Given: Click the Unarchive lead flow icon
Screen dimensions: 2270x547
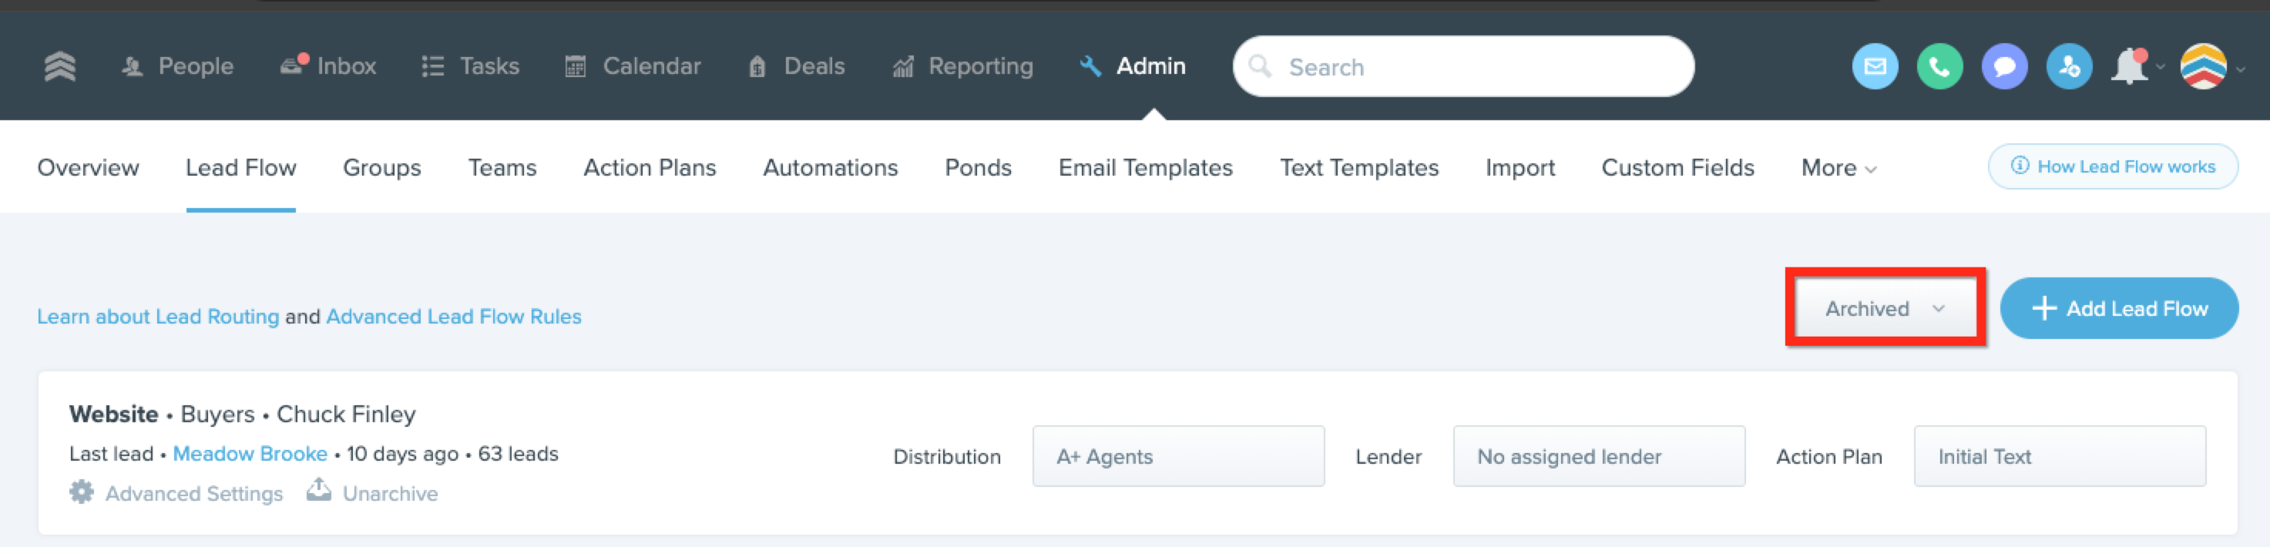Looking at the screenshot, I should (319, 490).
